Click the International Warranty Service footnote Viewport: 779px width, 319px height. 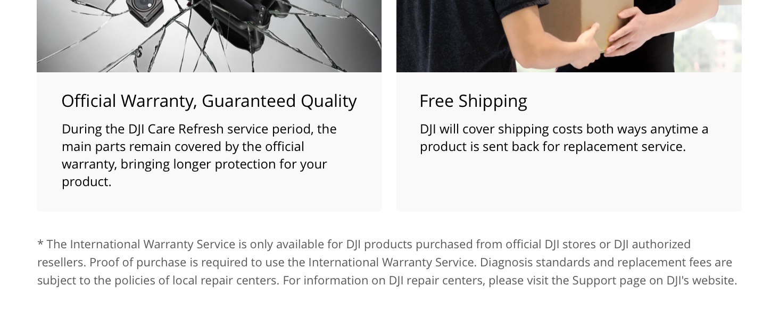coord(387,262)
